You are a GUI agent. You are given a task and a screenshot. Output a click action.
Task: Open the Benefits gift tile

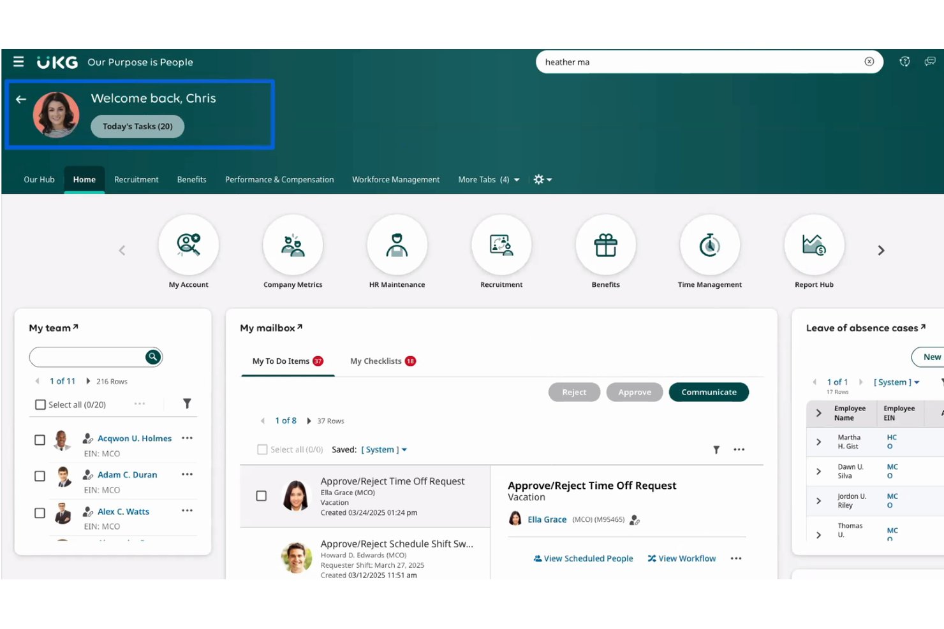[605, 245]
